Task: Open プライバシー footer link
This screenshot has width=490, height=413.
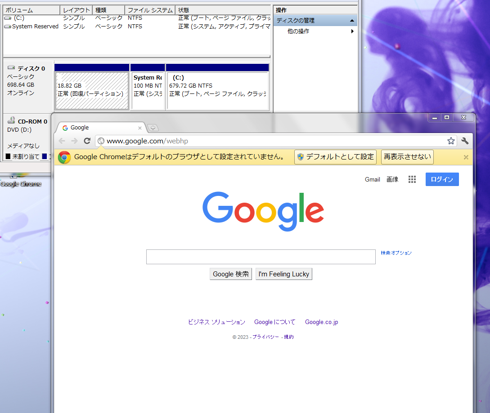Action: pos(265,337)
